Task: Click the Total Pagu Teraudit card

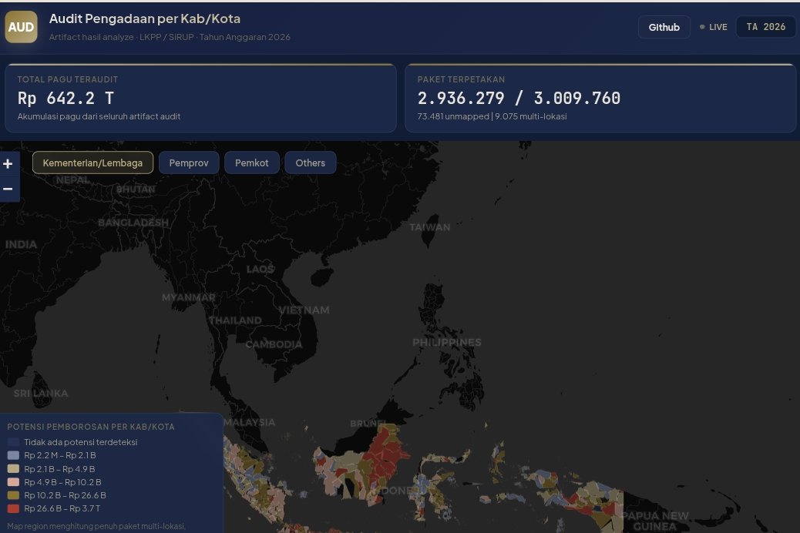Action: pos(200,98)
